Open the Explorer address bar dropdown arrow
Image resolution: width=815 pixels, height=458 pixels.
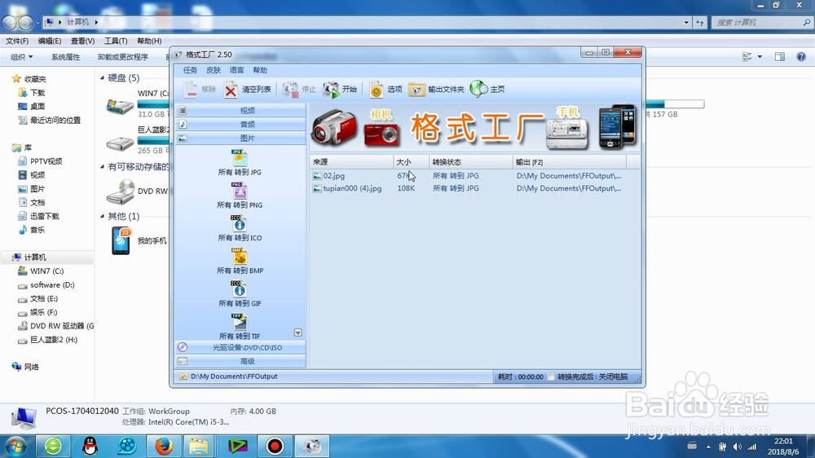click(x=686, y=22)
